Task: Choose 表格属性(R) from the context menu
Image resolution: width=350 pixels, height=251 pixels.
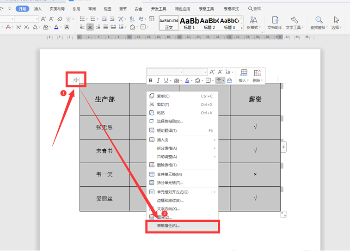Action: point(182,226)
